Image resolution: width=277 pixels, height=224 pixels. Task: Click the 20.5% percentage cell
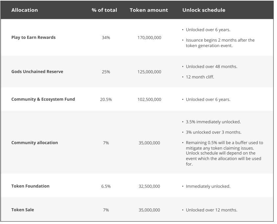pos(106,100)
